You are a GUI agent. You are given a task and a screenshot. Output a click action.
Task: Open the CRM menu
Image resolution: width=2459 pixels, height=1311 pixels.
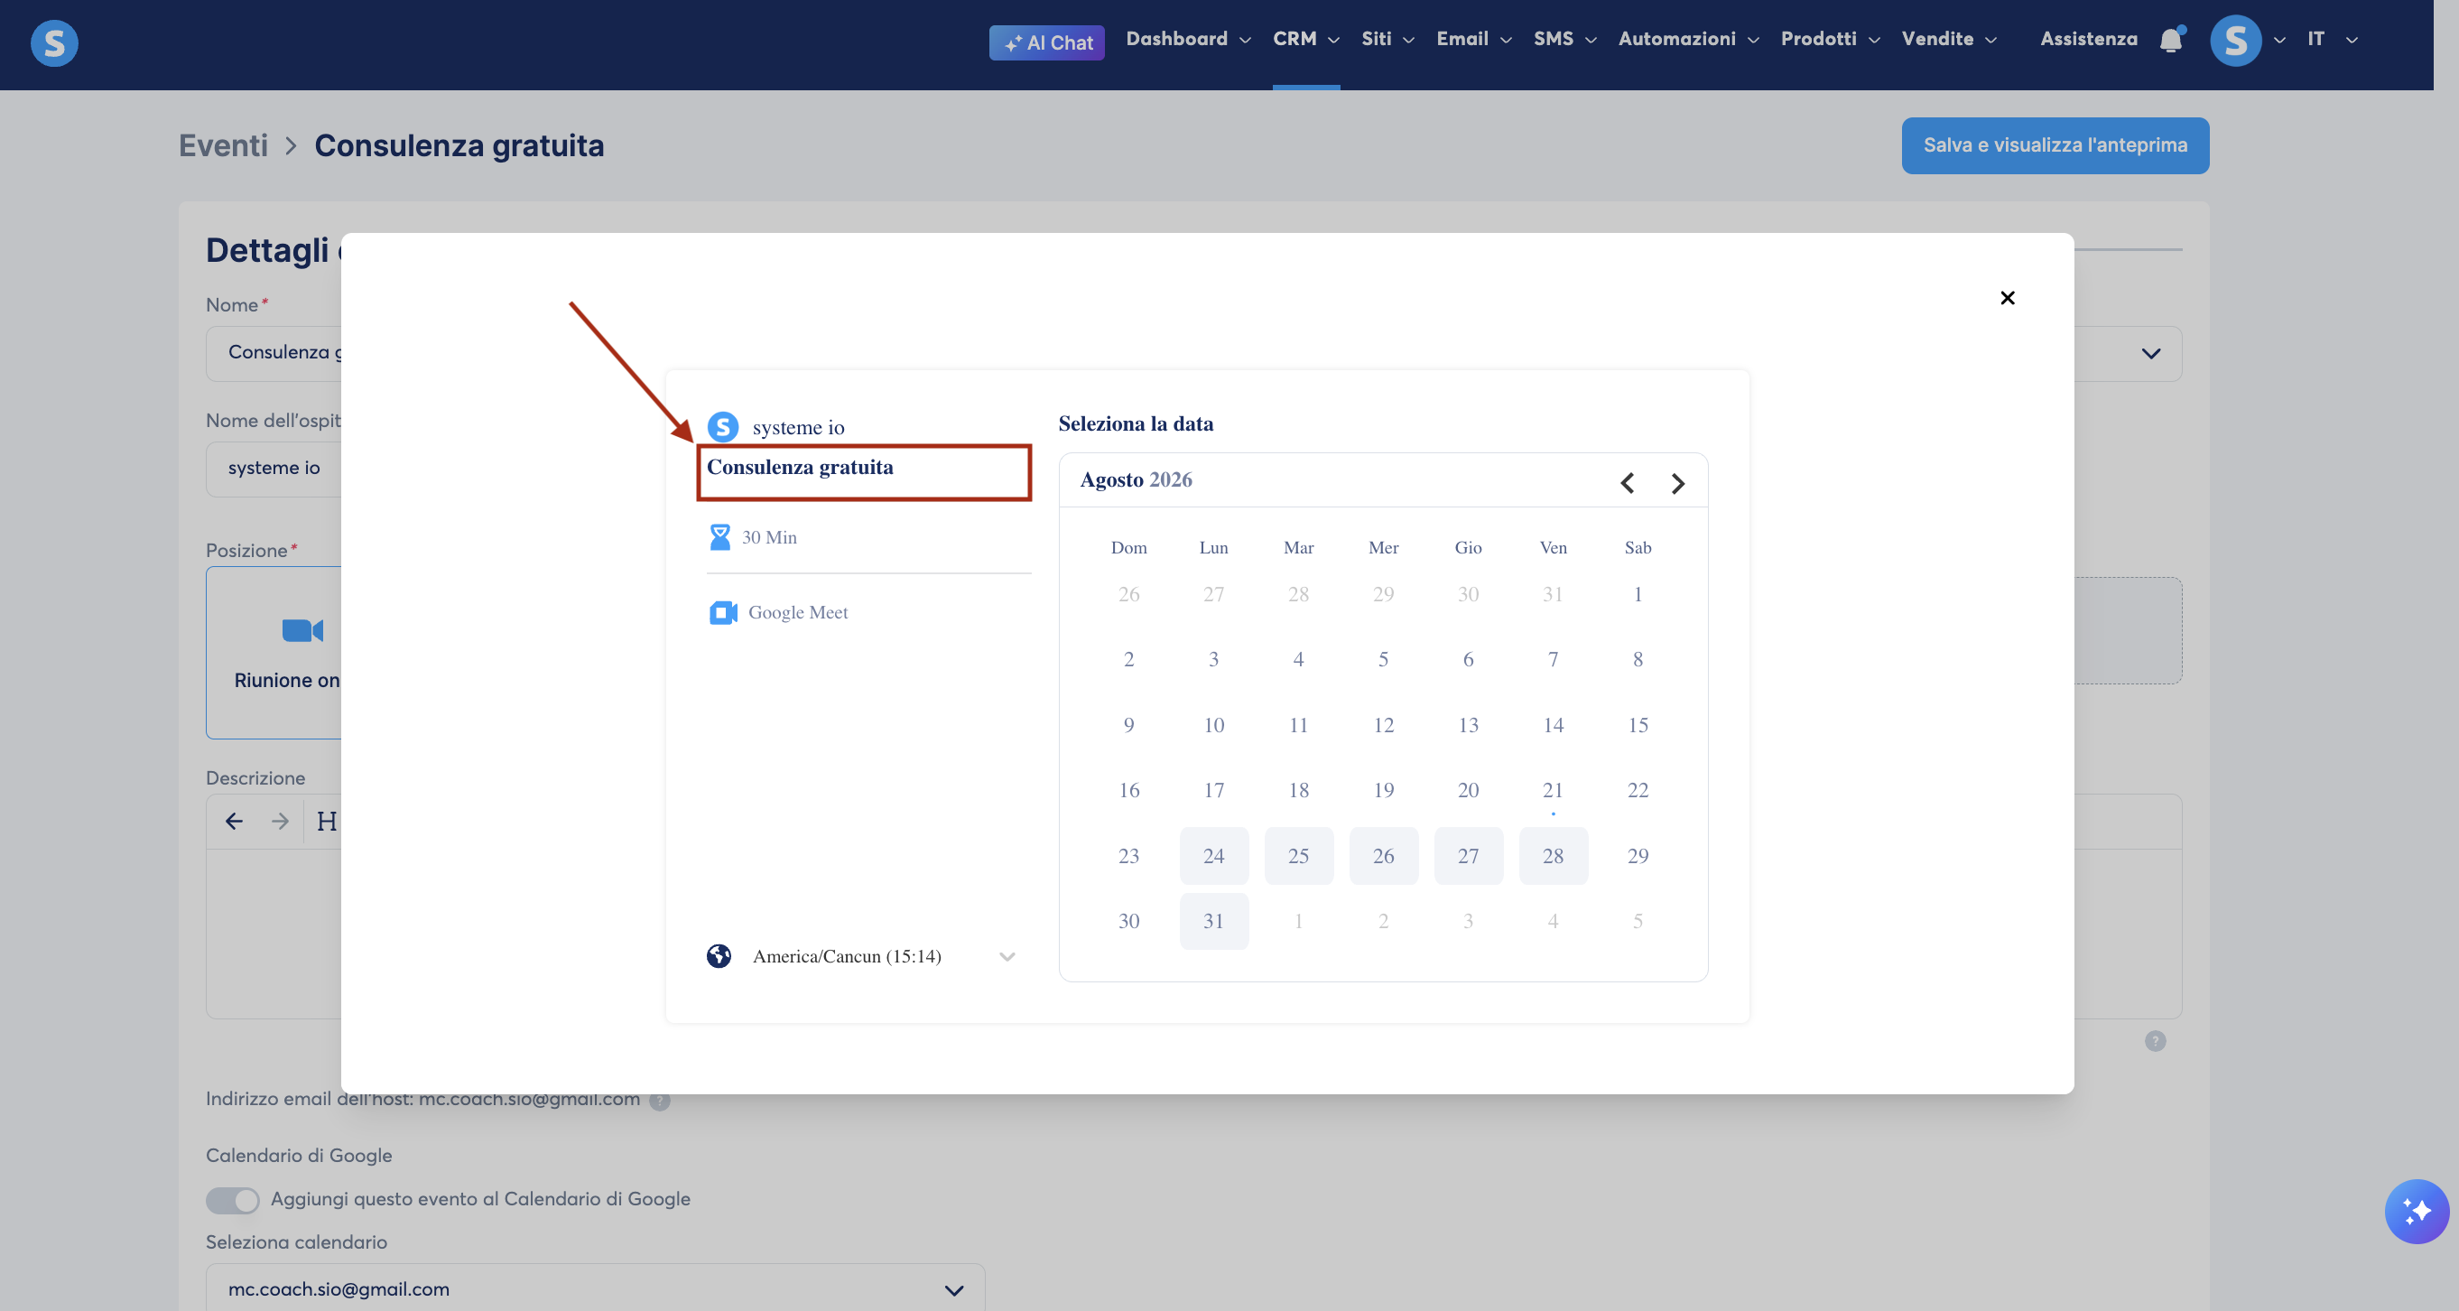(1305, 39)
